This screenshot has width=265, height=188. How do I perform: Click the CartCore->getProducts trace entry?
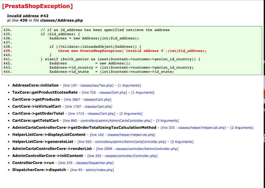[x=36, y=99]
